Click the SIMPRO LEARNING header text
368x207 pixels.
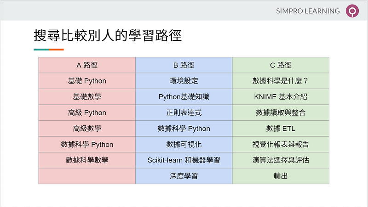(x=308, y=11)
